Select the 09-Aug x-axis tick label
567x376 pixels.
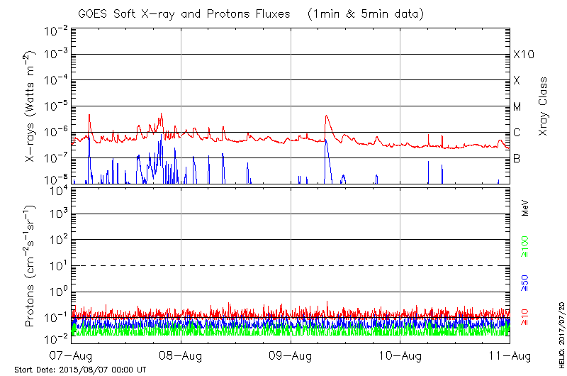pos(291,355)
